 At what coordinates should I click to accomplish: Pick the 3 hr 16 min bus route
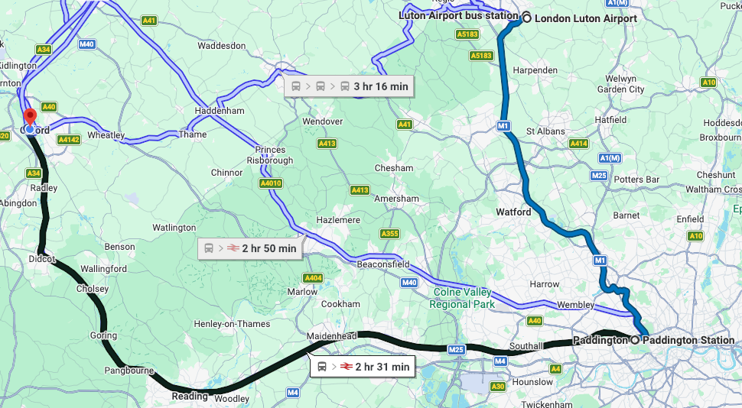point(350,86)
